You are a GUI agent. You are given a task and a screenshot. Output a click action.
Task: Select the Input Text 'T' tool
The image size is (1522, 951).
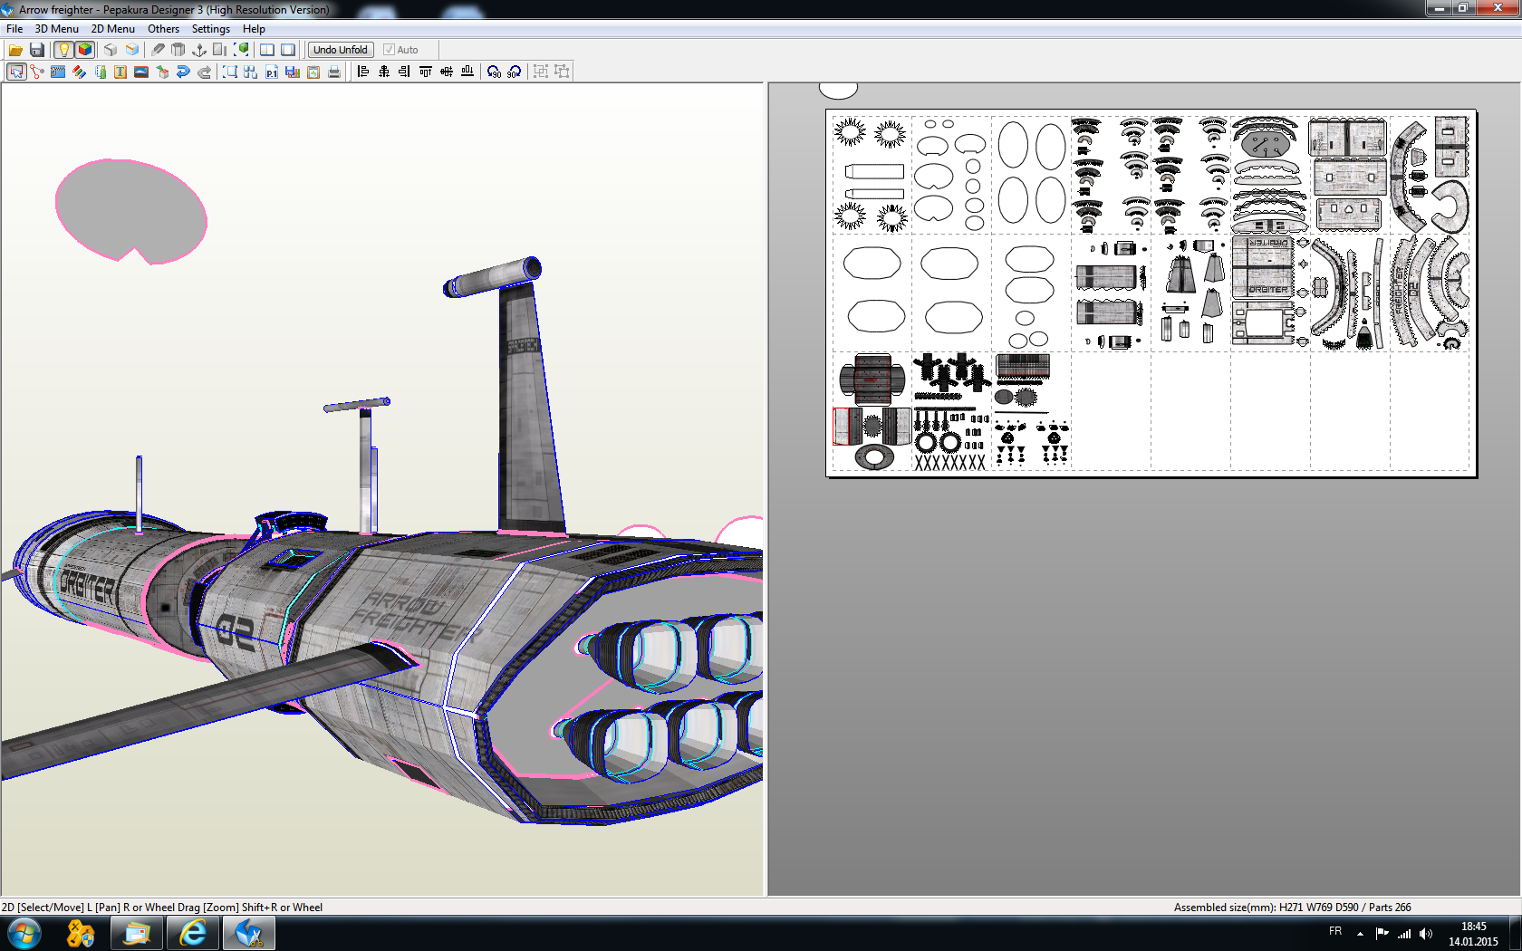click(x=120, y=72)
